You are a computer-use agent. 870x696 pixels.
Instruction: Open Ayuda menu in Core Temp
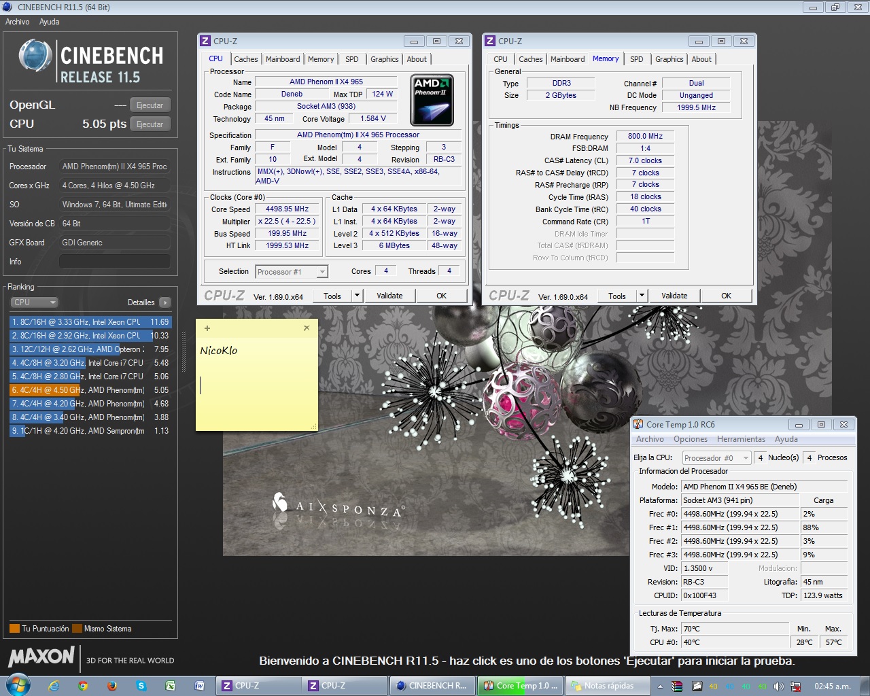point(786,439)
